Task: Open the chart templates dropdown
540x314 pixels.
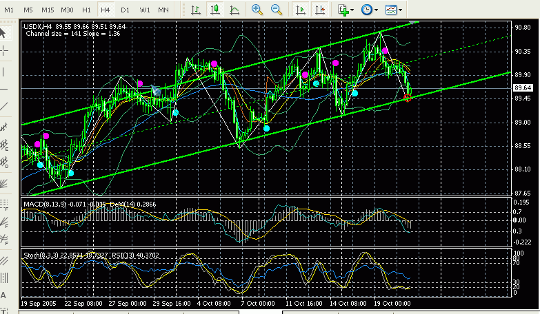Action: click(394, 10)
